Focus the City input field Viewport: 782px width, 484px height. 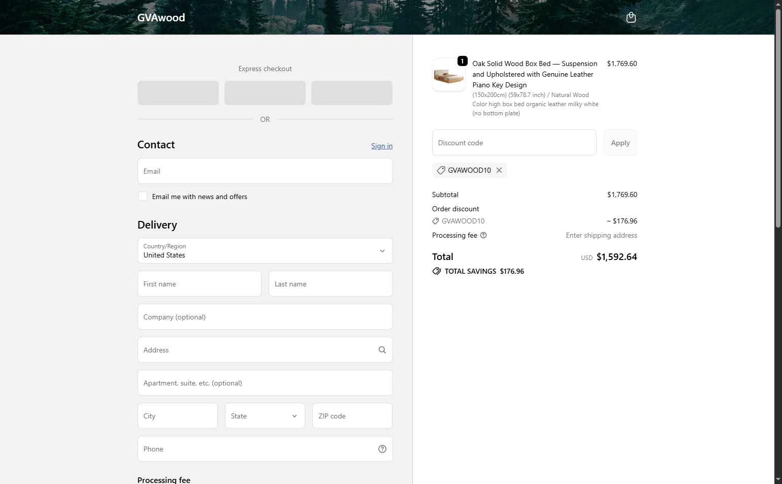[x=178, y=416]
